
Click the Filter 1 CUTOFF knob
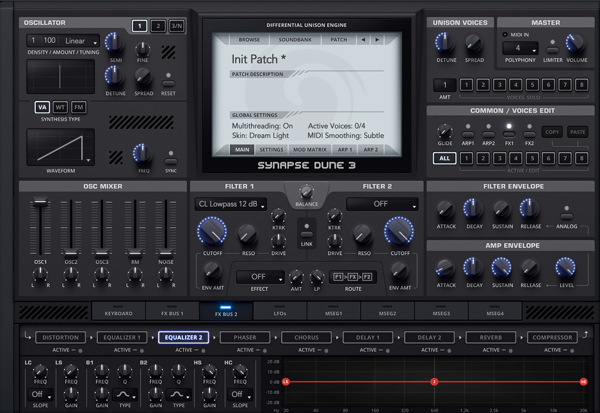pyautogui.click(x=212, y=231)
